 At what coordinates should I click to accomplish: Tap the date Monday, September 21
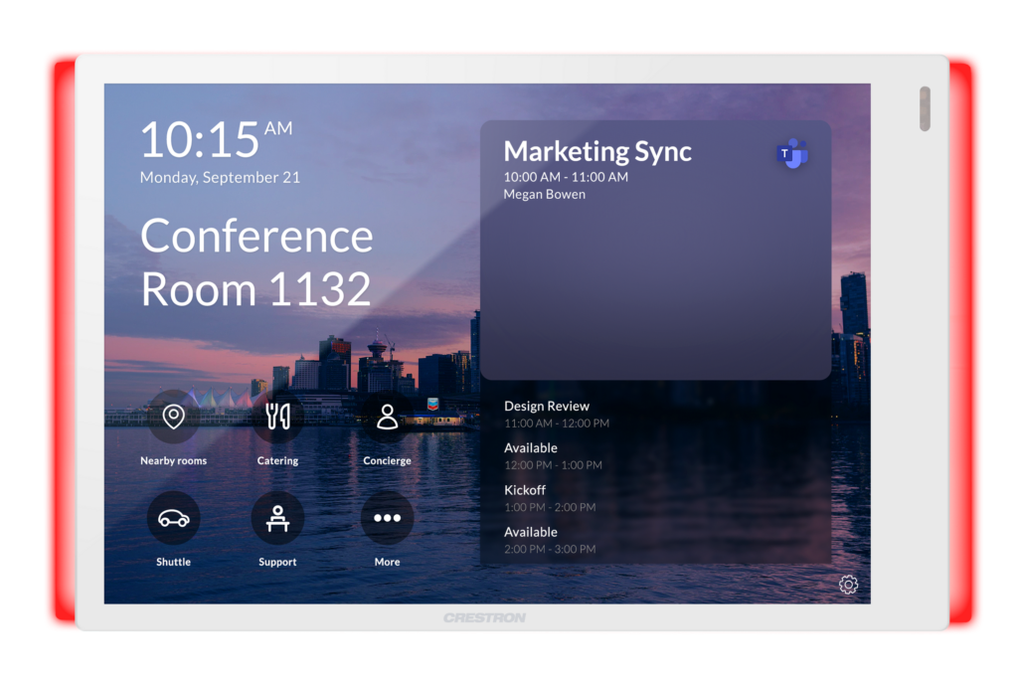coord(219,177)
